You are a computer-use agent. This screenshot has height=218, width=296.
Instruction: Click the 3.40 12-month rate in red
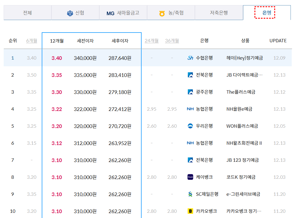[57, 58]
